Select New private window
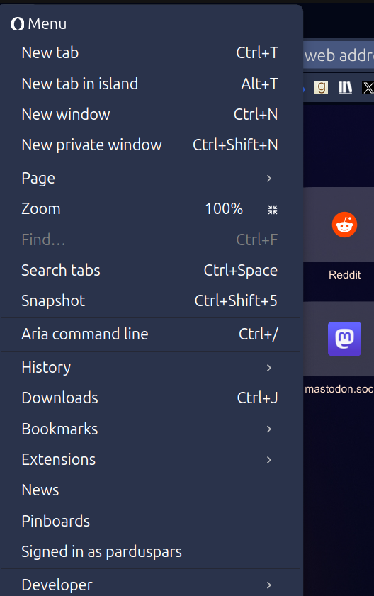The image size is (374, 596). point(150,145)
